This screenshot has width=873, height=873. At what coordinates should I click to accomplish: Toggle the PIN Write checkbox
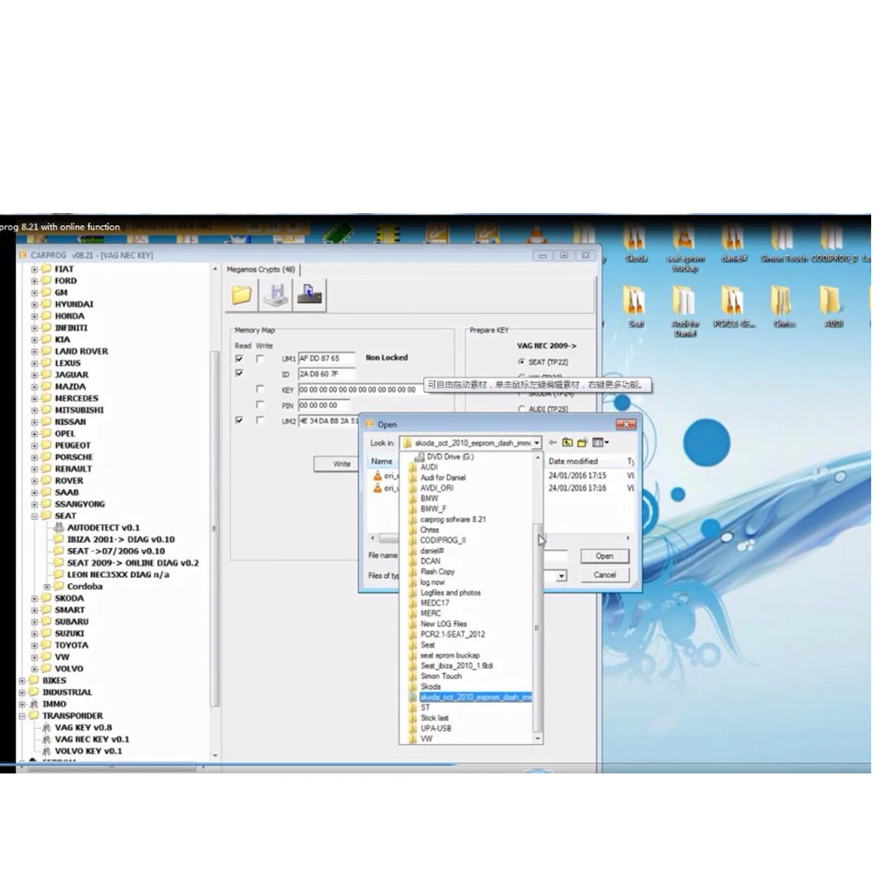(260, 405)
